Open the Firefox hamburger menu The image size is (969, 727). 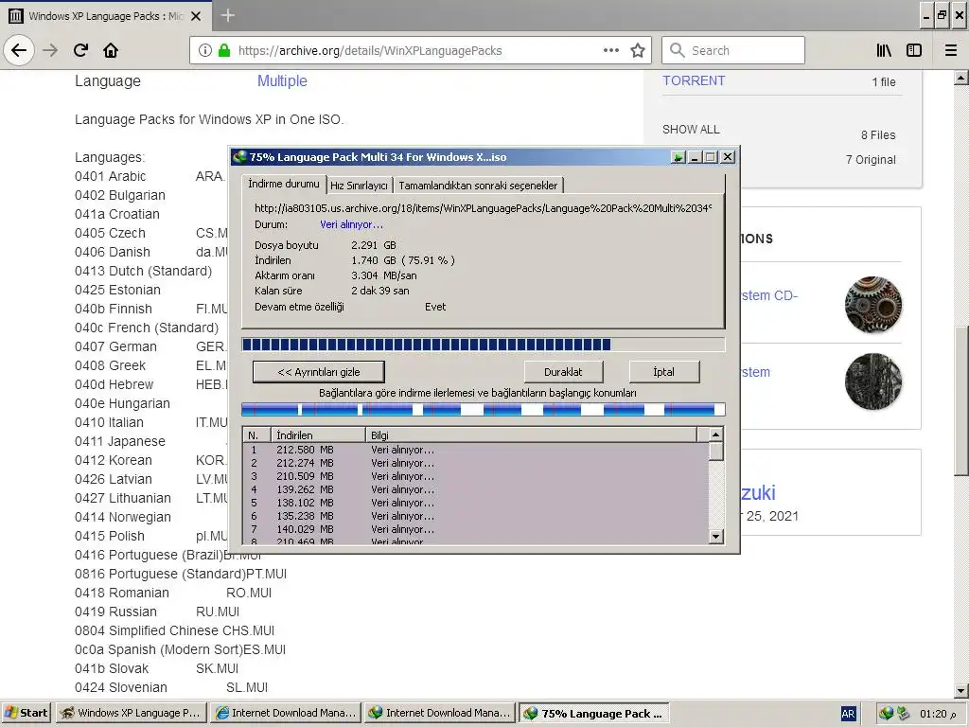(x=950, y=51)
